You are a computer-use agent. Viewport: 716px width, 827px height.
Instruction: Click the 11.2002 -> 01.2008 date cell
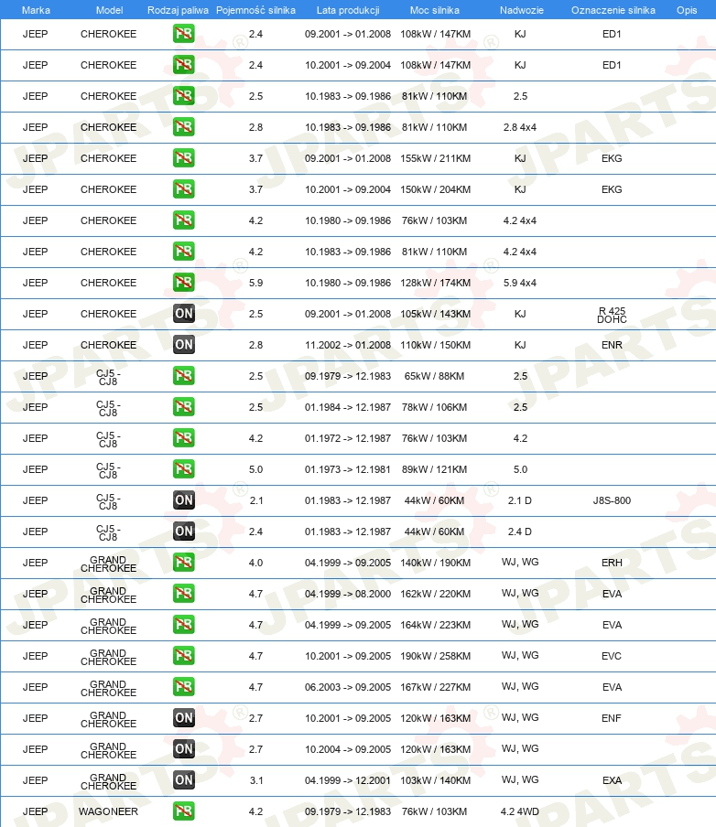(348, 345)
